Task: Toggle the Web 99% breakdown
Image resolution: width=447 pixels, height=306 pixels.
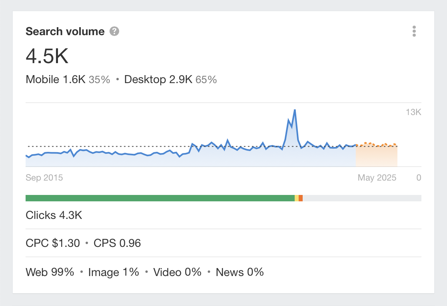Action: [50, 272]
